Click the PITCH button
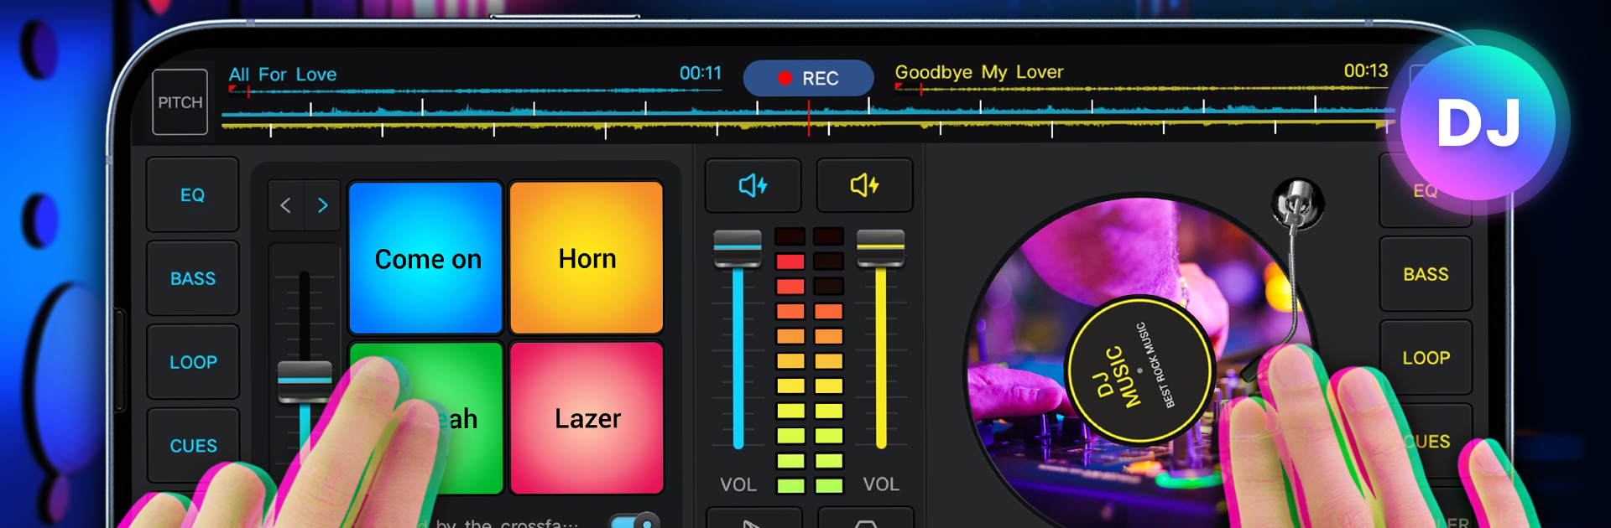Image resolution: width=1611 pixels, height=528 pixels. [180, 102]
